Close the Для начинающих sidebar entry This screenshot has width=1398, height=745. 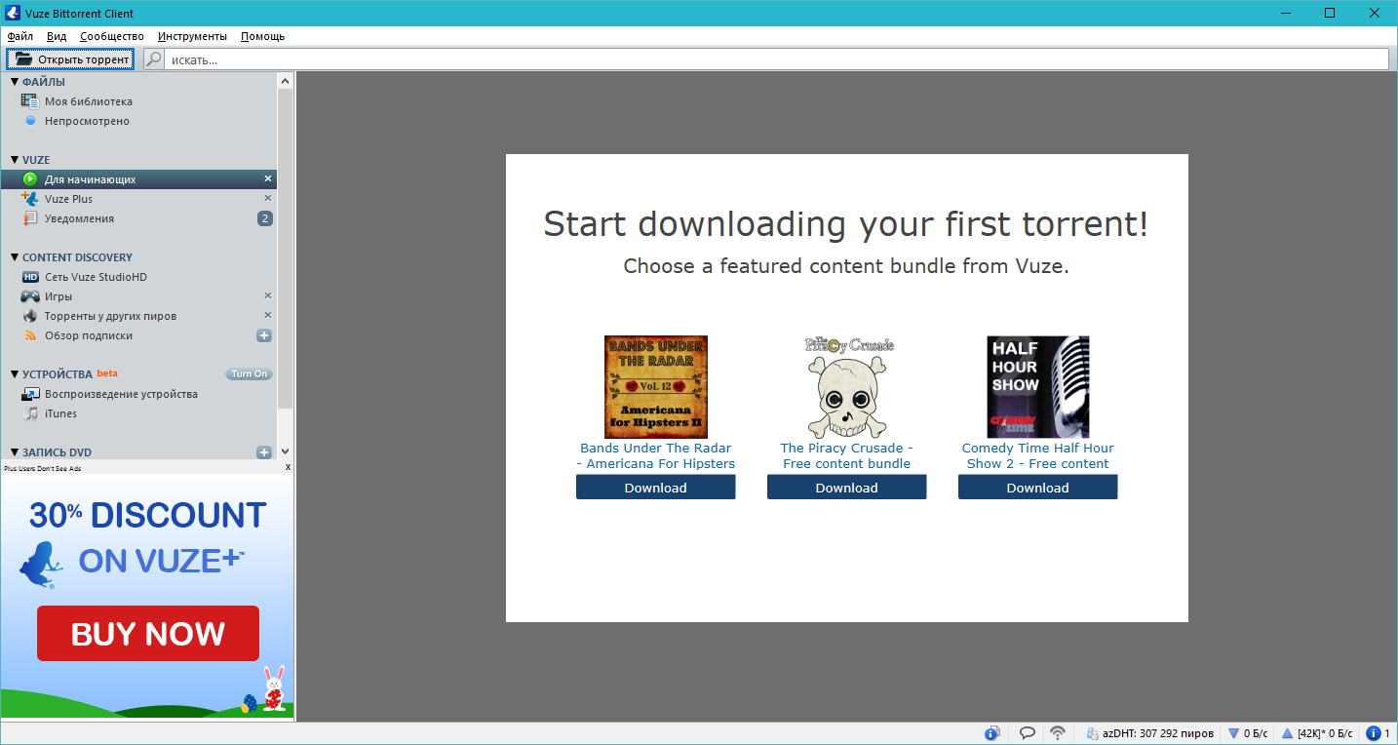pyautogui.click(x=268, y=179)
